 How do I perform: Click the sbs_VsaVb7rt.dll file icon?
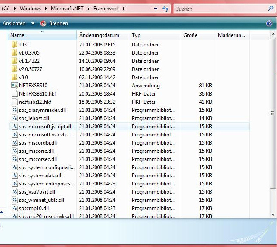click(x=15, y=192)
